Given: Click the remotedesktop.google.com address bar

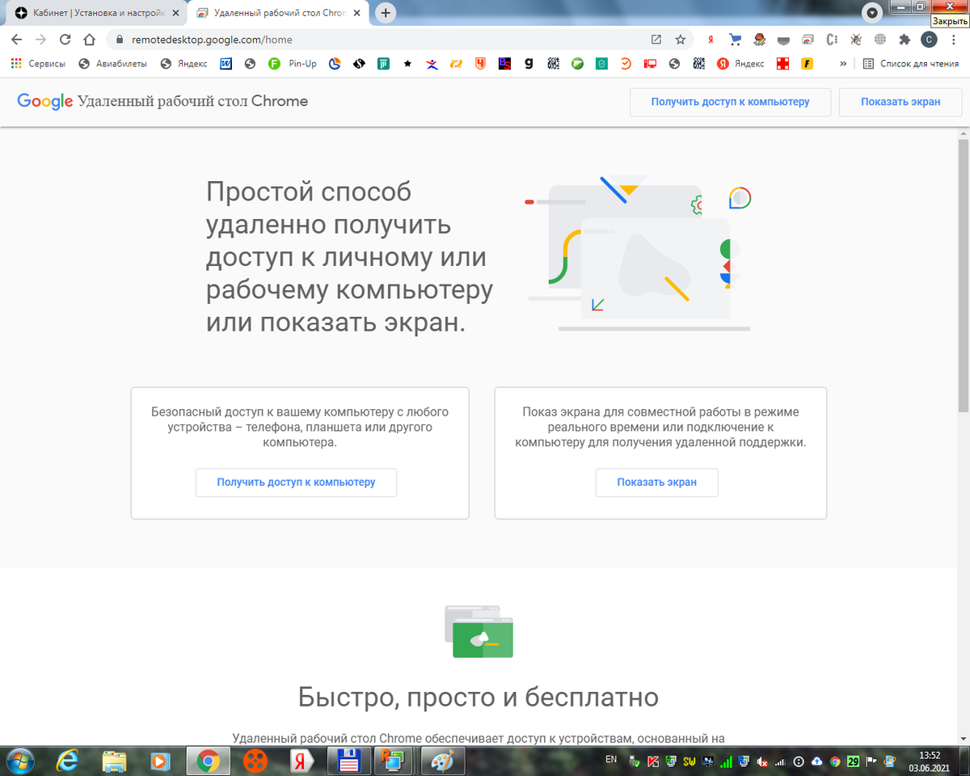Looking at the screenshot, I should pyautogui.click(x=388, y=39).
